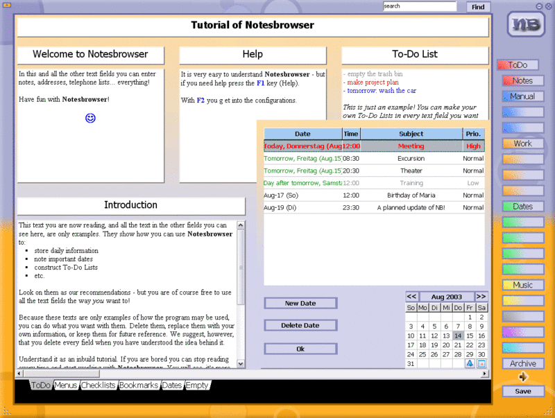The width and height of the screenshot is (555, 418).
Task: Select day 22 in the calendar
Action: 470,345
